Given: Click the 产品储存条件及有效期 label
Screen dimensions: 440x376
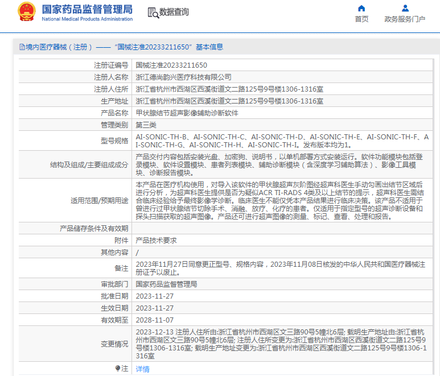Looking at the screenshot, I should [94, 229].
